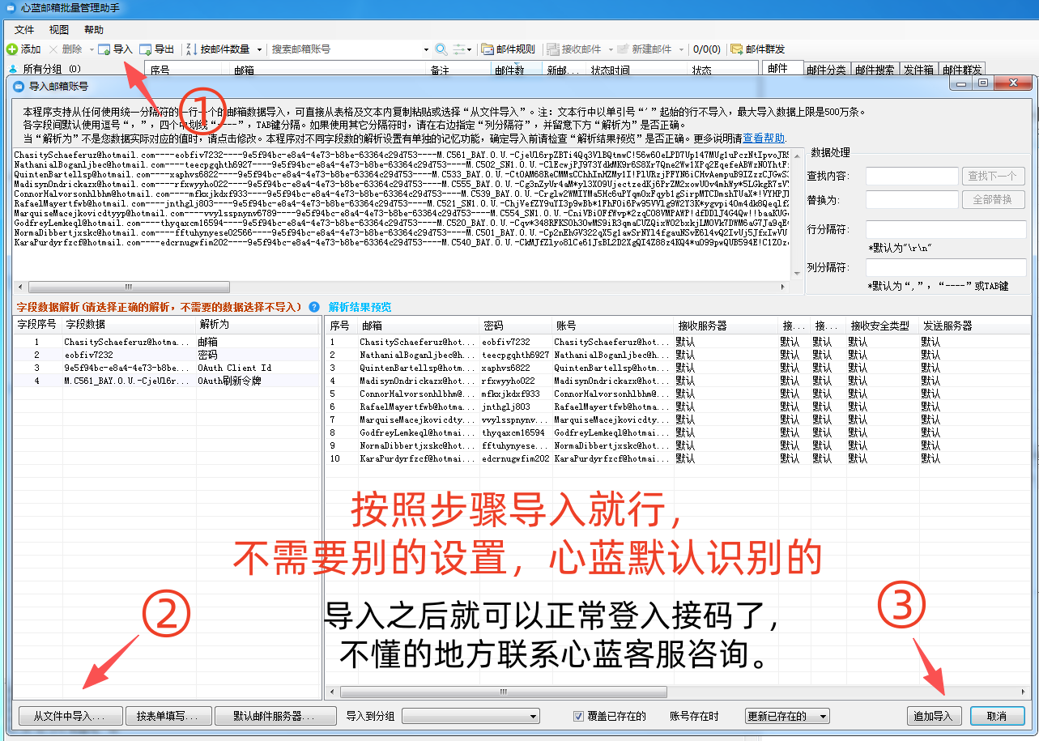The image size is (1039, 741).
Task: Switch to the 邮件搜索 tab
Action: click(x=874, y=70)
